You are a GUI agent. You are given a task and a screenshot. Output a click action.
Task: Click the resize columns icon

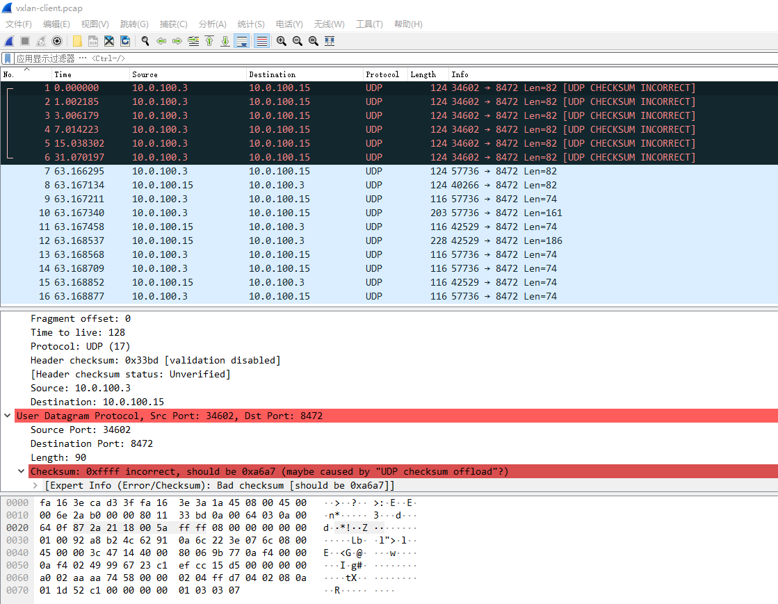click(330, 41)
